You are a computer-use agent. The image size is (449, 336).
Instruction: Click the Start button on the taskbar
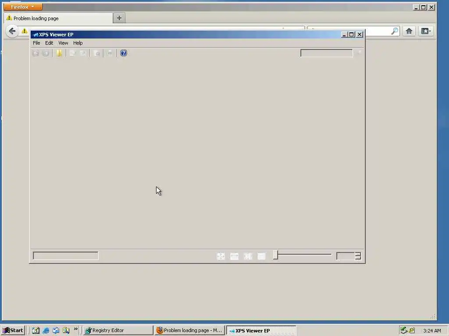tap(13, 330)
